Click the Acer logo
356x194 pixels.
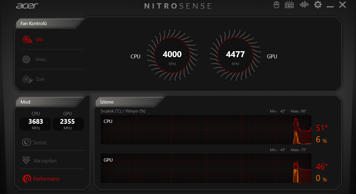(x=27, y=5)
